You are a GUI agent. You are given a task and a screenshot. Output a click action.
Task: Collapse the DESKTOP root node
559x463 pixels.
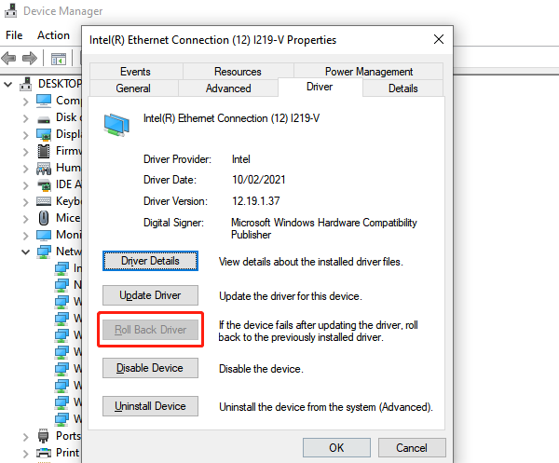(x=7, y=85)
